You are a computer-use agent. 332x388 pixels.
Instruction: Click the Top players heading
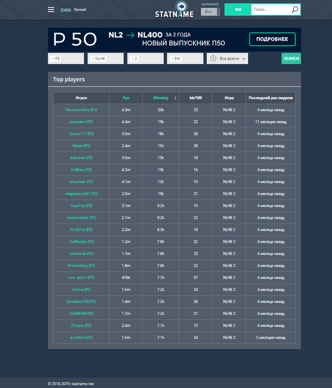pos(69,79)
